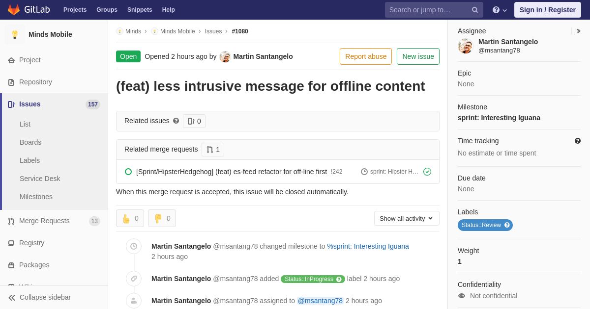Select the Service Desk submenu item
This screenshot has height=309, width=590.
(x=40, y=179)
